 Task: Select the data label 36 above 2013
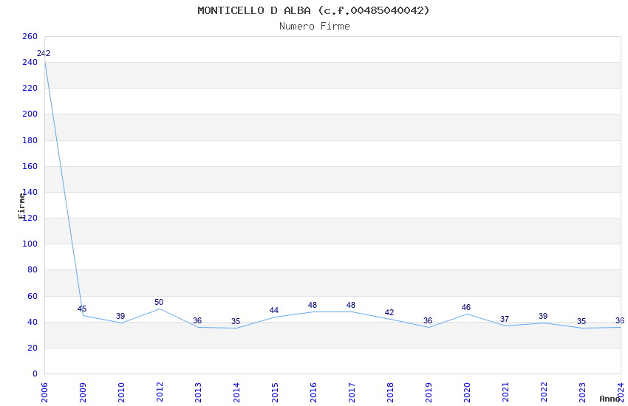[x=197, y=320]
